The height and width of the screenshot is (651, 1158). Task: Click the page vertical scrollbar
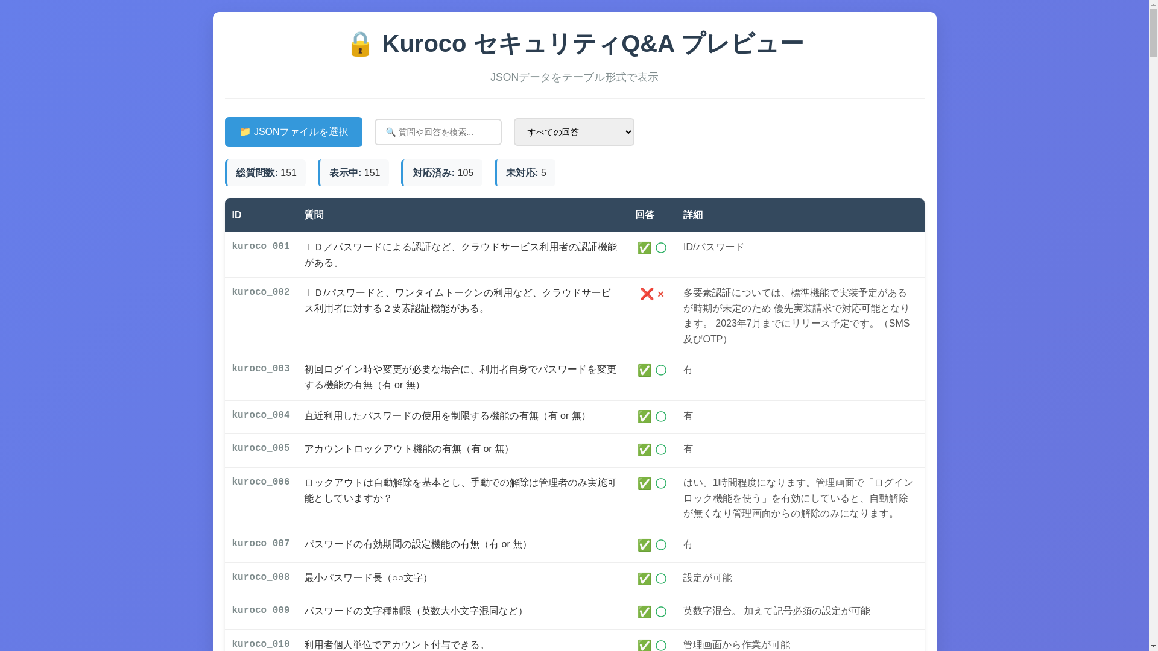pos(1153,325)
